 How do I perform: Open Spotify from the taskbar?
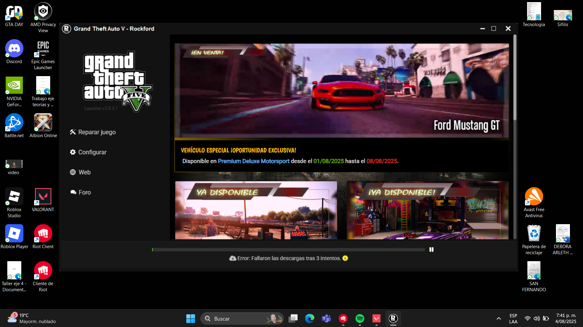[x=360, y=319]
